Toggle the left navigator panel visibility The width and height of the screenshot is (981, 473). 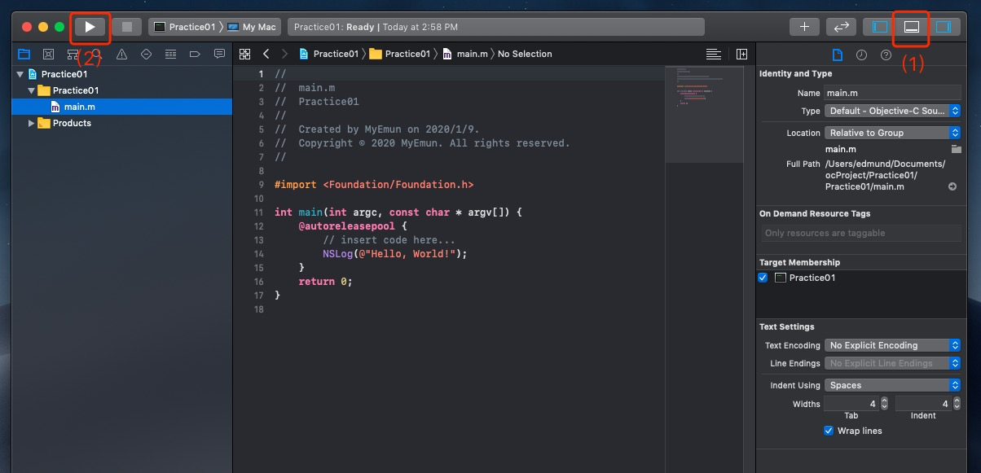(880, 27)
